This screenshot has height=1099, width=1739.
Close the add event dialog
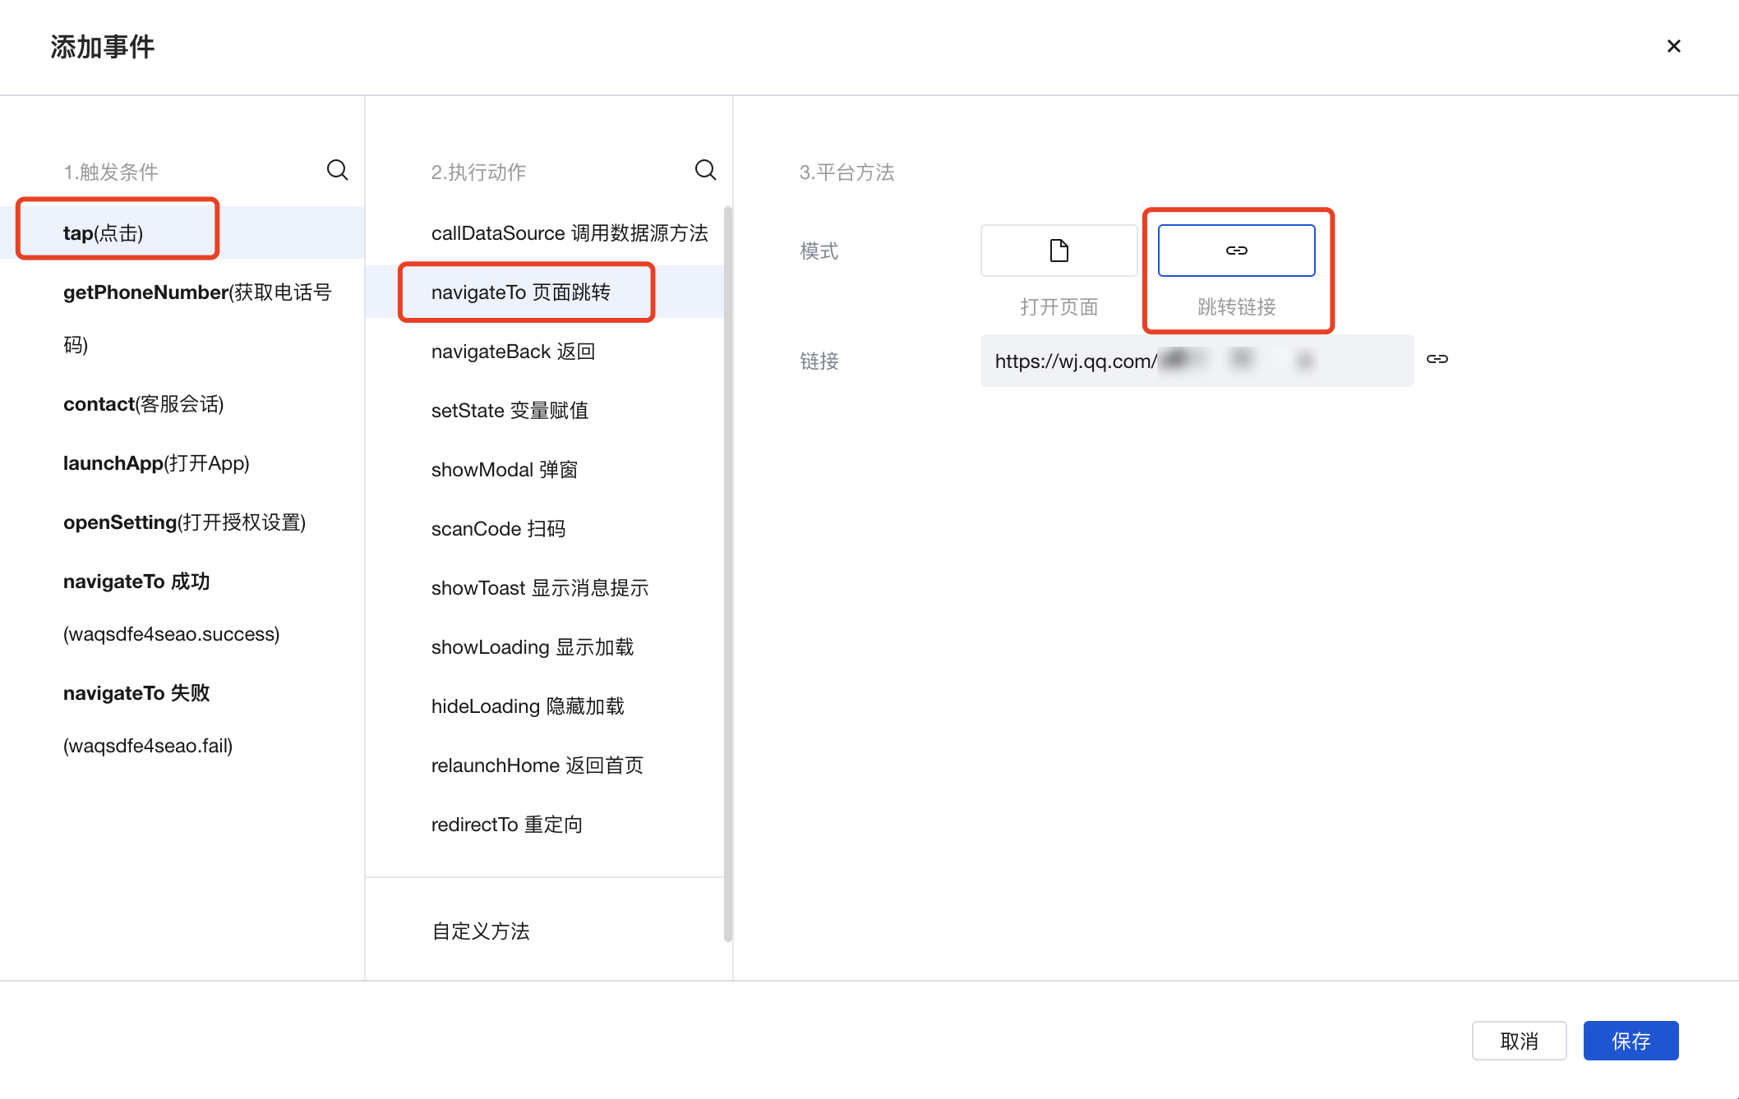tap(1673, 46)
